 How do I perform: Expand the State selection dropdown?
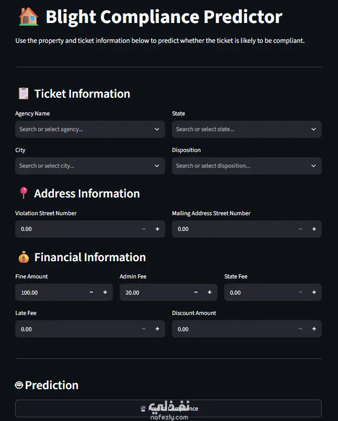(x=247, y=129)
